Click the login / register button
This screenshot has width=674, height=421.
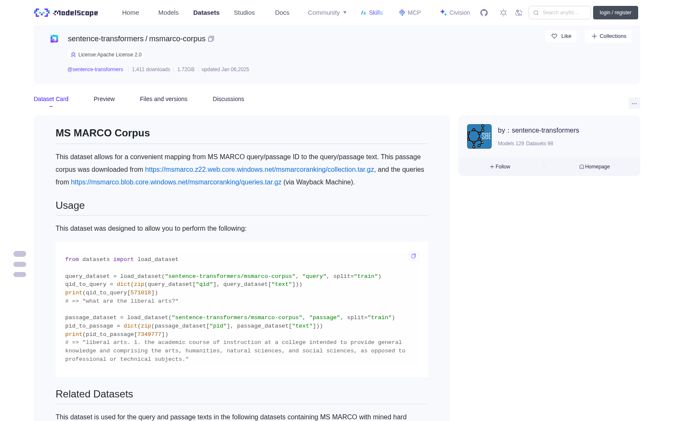615,13
